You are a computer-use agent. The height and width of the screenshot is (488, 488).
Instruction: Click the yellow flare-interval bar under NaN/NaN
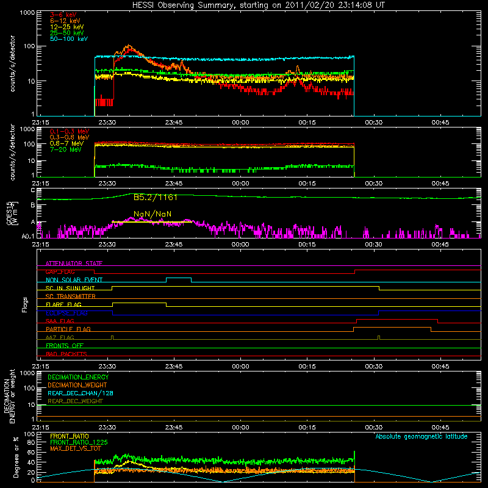(152, 222)
